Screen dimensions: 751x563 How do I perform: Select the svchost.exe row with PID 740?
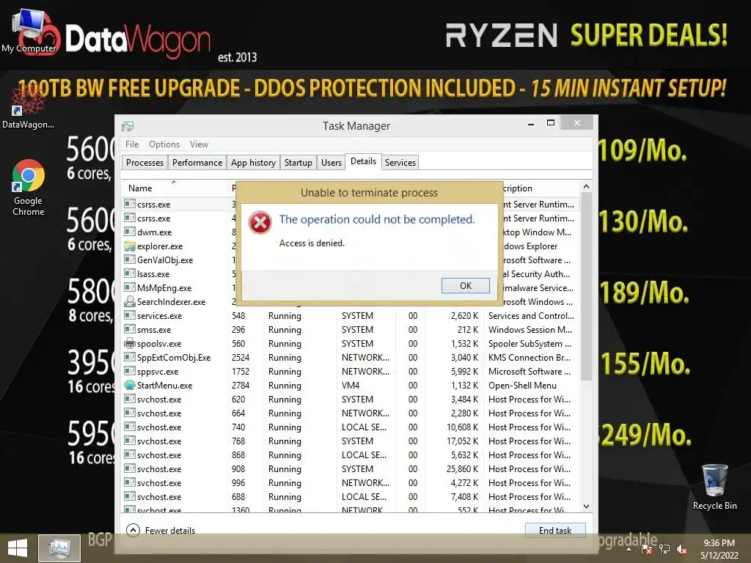[x=351, y=427]
